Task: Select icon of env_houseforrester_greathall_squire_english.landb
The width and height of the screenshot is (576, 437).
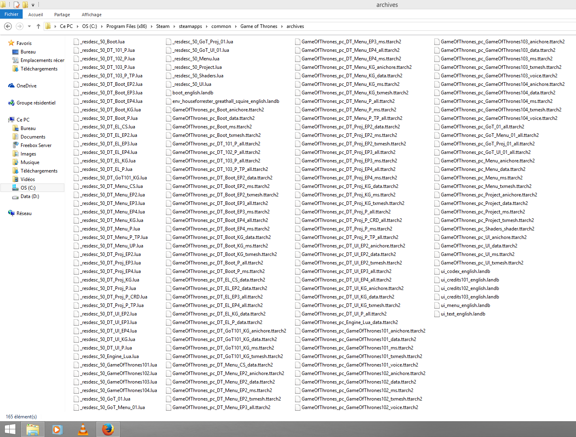Action: click(x=169, y=101)
